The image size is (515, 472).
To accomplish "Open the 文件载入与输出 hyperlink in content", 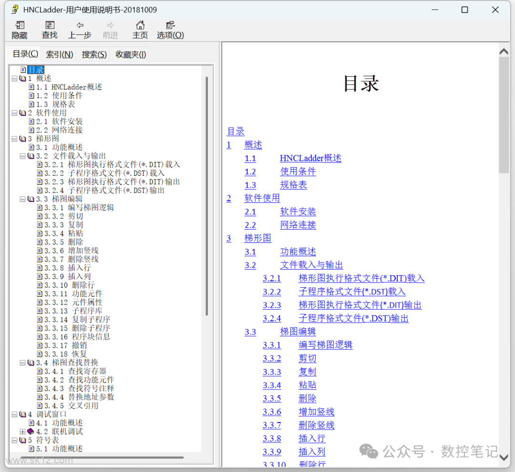I will point(311,265).
